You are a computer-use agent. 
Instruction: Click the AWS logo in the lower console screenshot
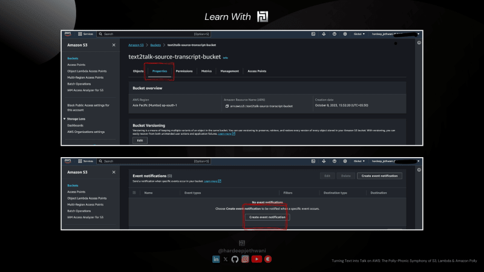(x=68, y=161)
